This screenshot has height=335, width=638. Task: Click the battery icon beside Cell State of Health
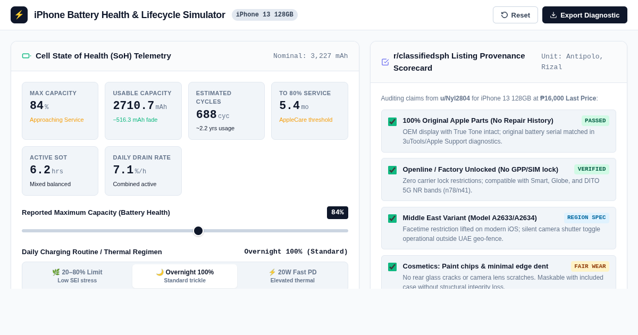tap(27, 56)
